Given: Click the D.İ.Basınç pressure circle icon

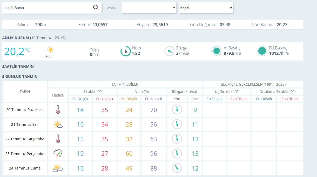Looking at the screenshot, I should click(262, 51).
